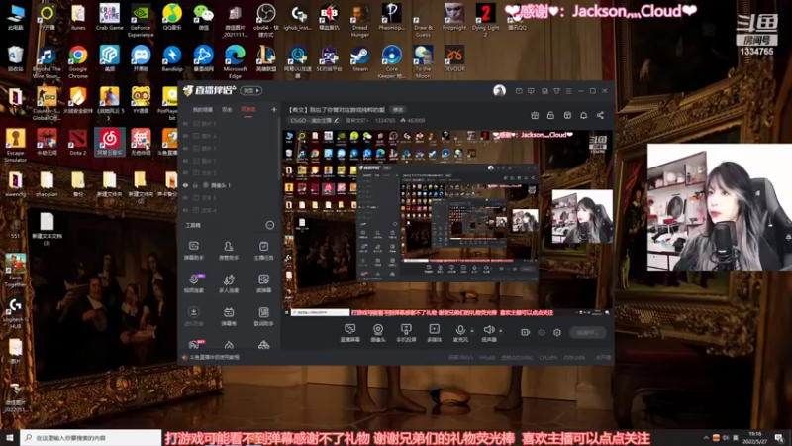Viewport: 792px width, 446px height.
Task: Select the 摄像头 1 source row
Action: (x=230, y=185)
